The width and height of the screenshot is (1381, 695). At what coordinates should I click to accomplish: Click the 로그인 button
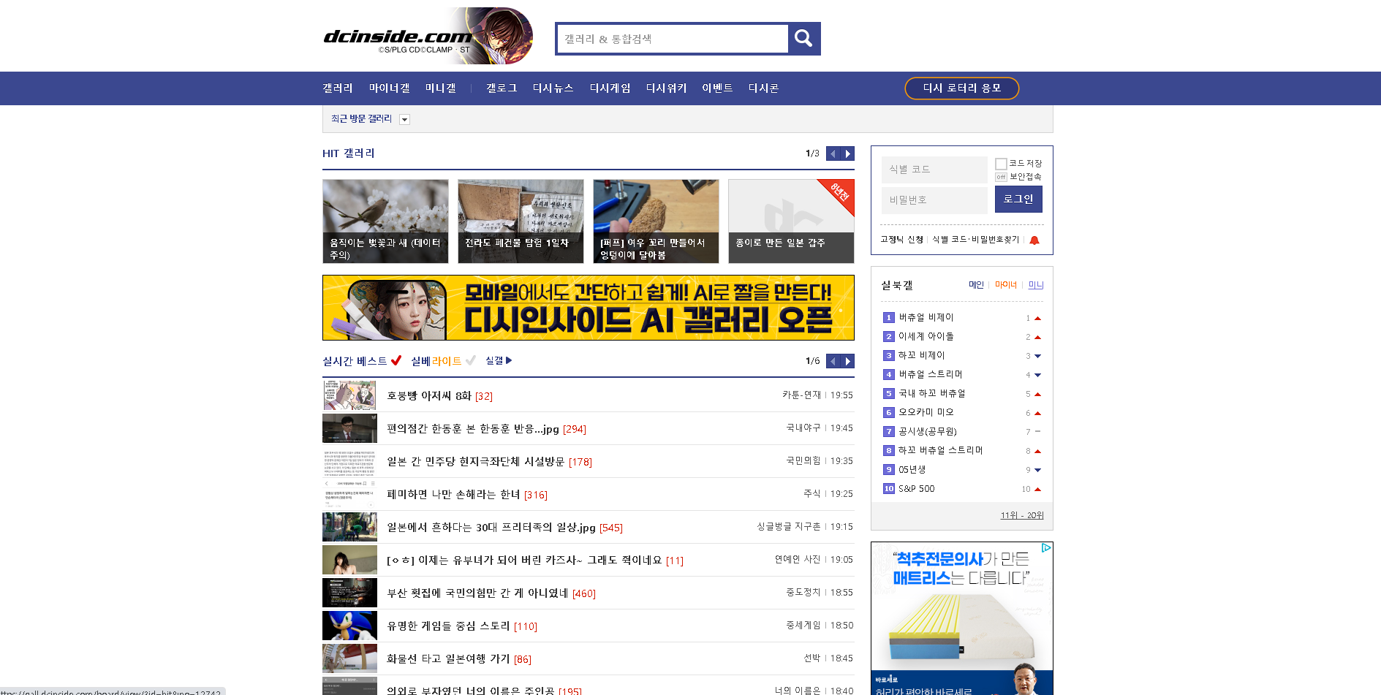1018,199
